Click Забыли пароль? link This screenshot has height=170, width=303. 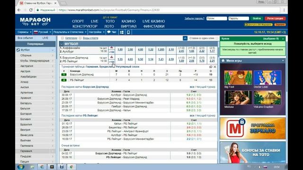[x=195, y=18]
